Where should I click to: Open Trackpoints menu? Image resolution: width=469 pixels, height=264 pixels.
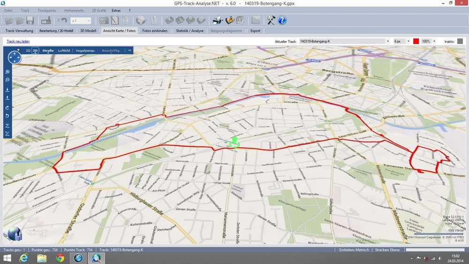click(x=46, y=10)
